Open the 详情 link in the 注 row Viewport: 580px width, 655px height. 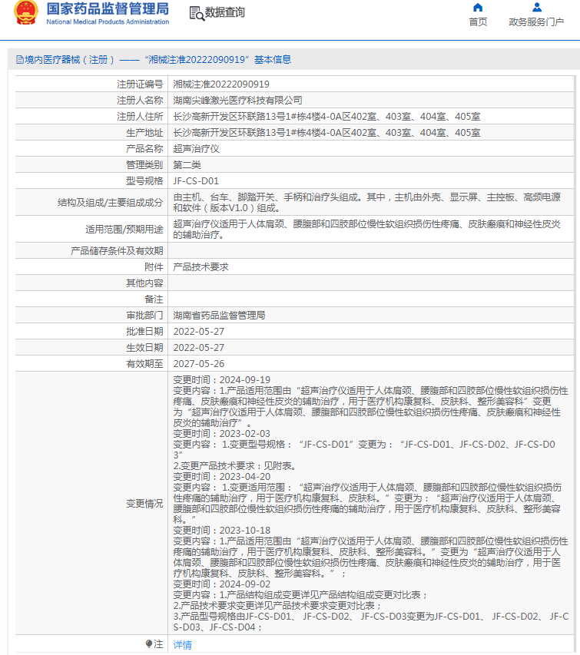coord(183,644)
